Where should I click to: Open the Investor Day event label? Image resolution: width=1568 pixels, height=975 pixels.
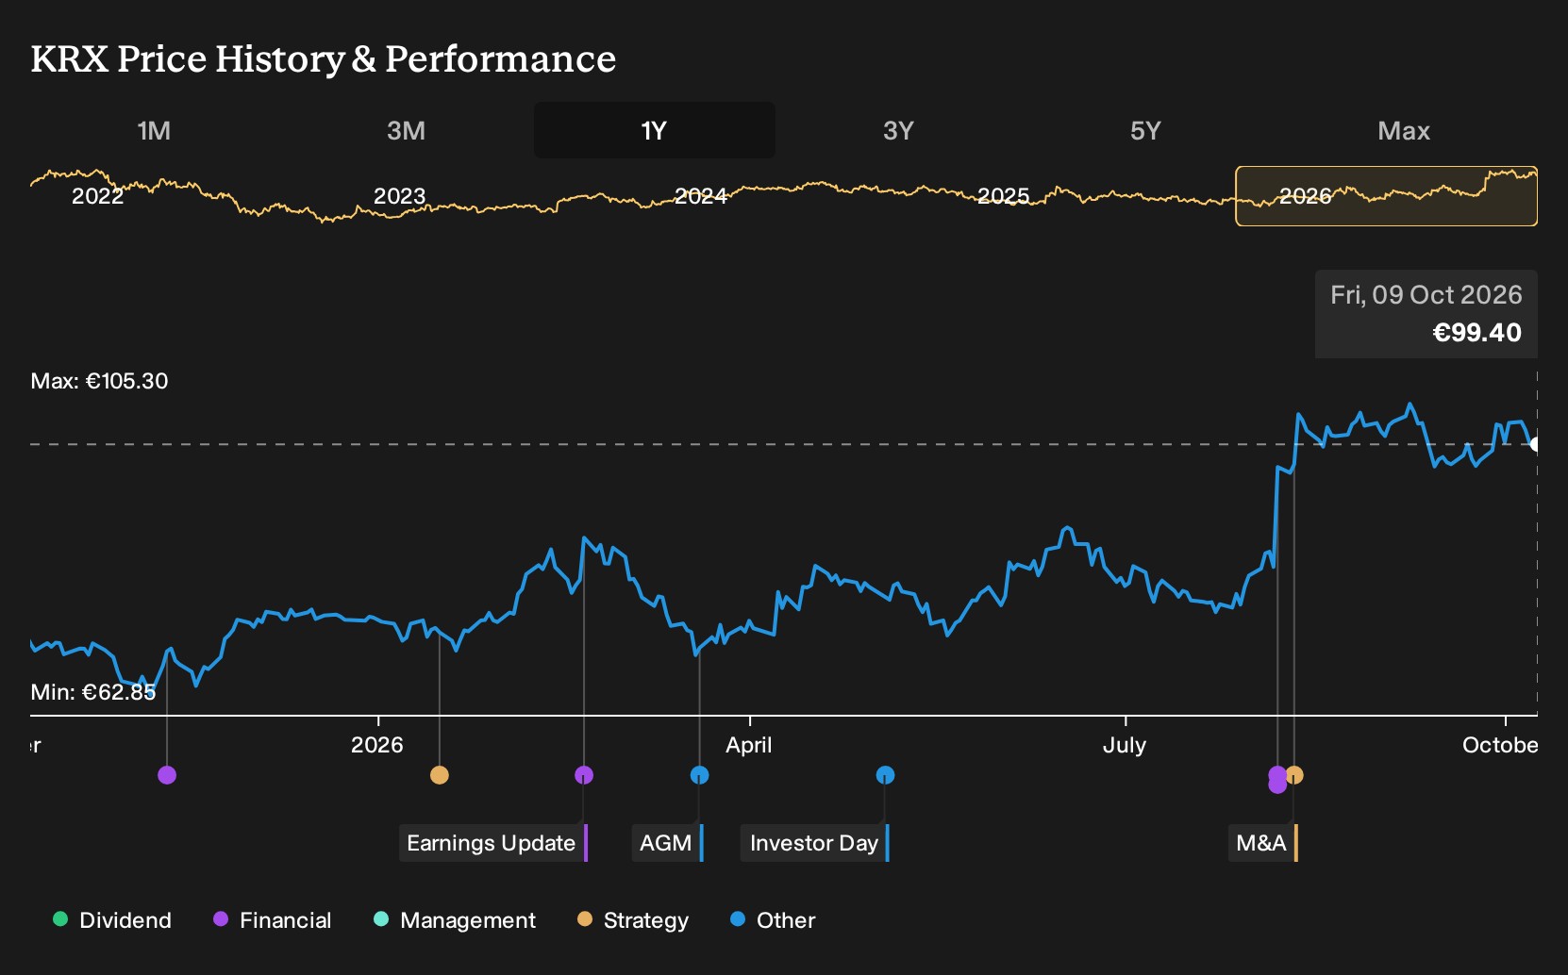pos(815,843)
